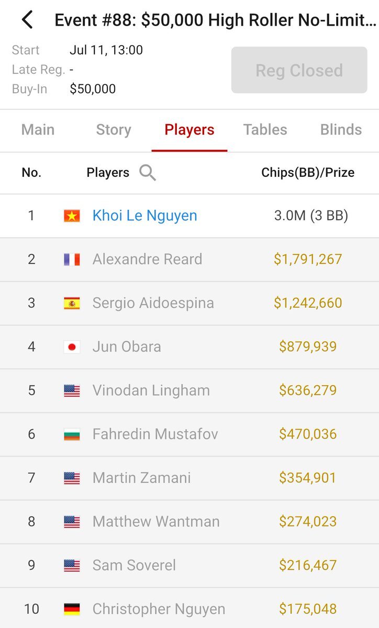Tap the Event #88 title text
The width and height of the screenshot is (379, 628).
216,21
